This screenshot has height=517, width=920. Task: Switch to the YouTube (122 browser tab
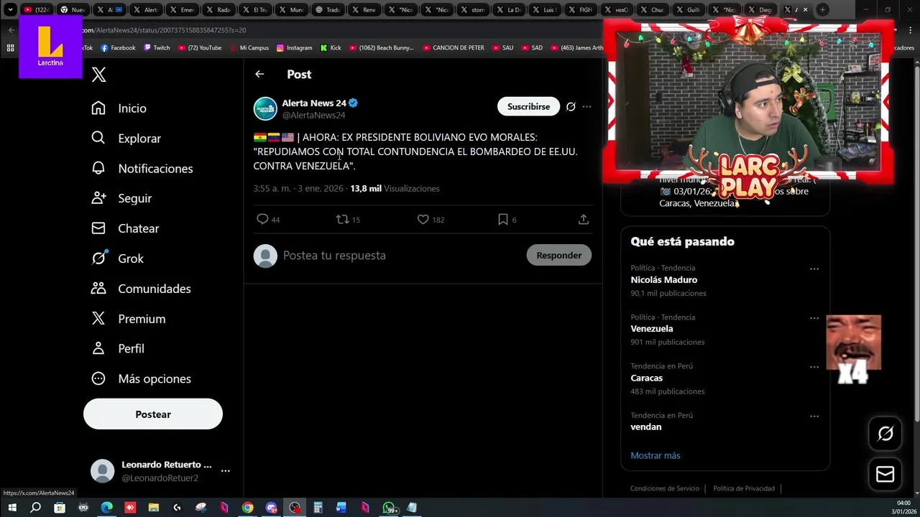pos(36,10)
